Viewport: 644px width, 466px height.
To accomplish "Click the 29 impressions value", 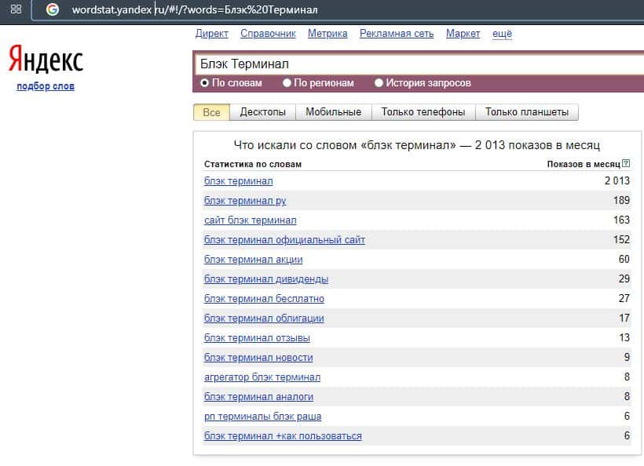I will (x=624, y=279).
